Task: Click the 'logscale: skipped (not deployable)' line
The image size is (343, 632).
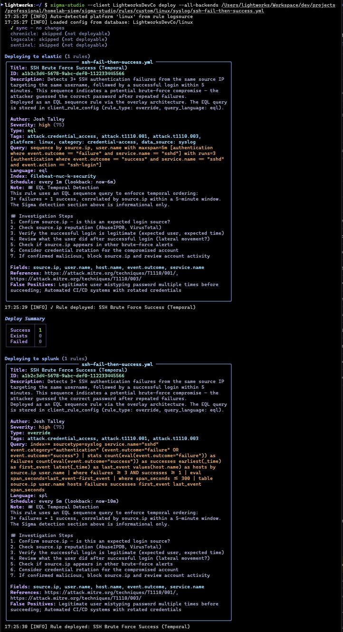Action: click(x=59, y=39)
